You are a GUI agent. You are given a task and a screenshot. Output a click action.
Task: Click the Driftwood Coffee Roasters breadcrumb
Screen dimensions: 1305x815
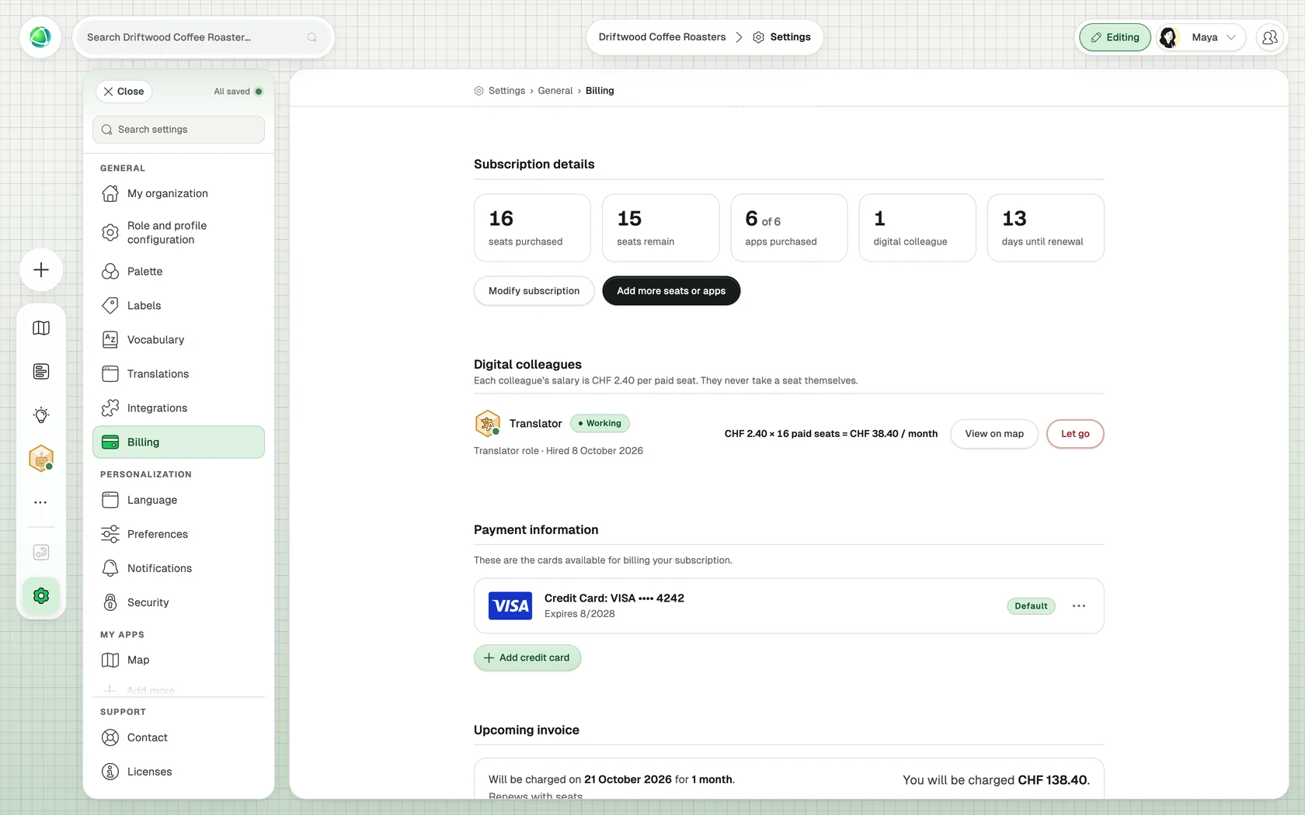(x=663, y=37)
